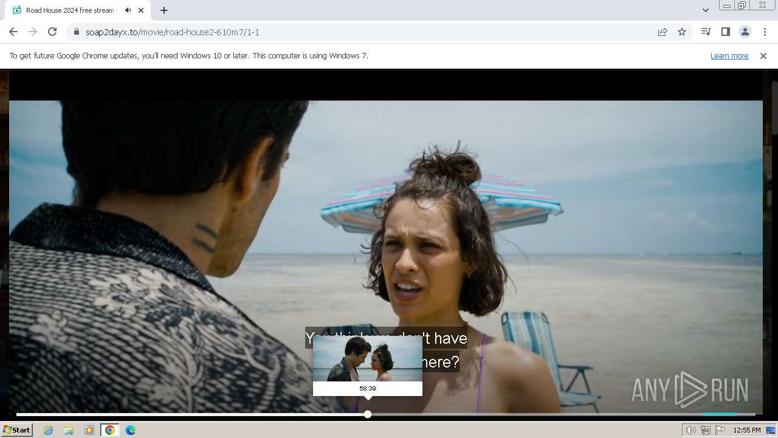
Task: Reload the soap2dayx page
Action: (x=52, y=32)
